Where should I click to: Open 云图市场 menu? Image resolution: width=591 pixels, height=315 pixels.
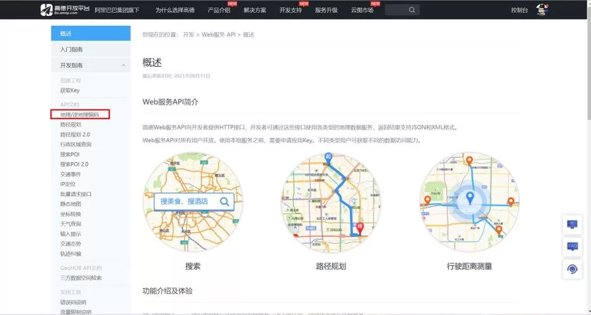pyautogui.click(x=362, y=10)
